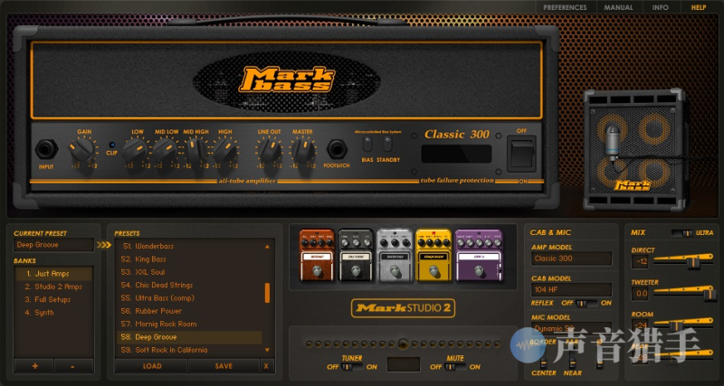
Task: Click the MID HIGH EQ knob
Action: click(x=195, y=150)
